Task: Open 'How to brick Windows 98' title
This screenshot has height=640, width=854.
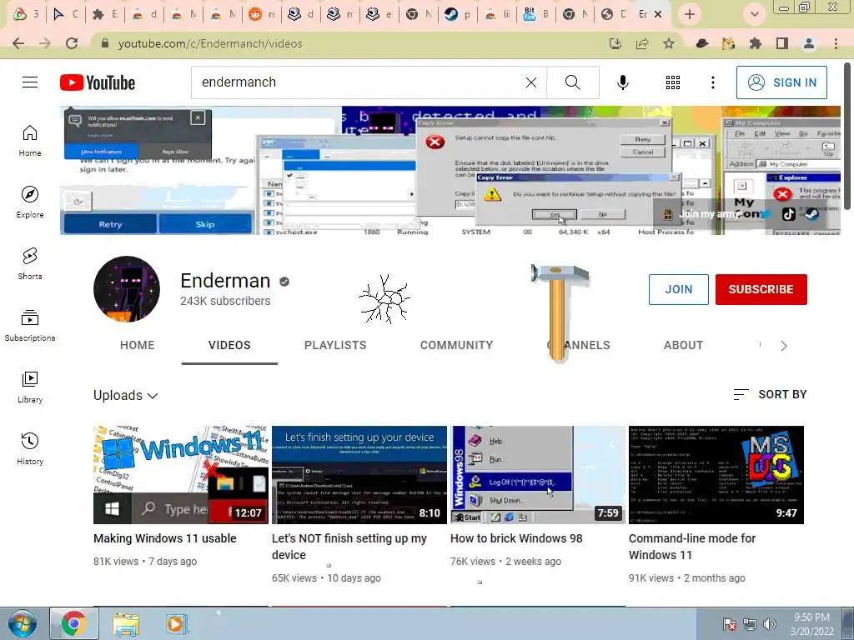Action: [x=516, y=538]
